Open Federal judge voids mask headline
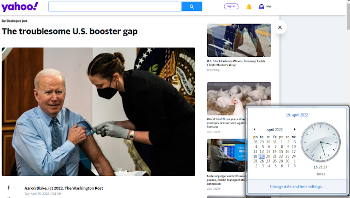Image resolution: width=350 pixels, height=198 pixels. (226, 180)
